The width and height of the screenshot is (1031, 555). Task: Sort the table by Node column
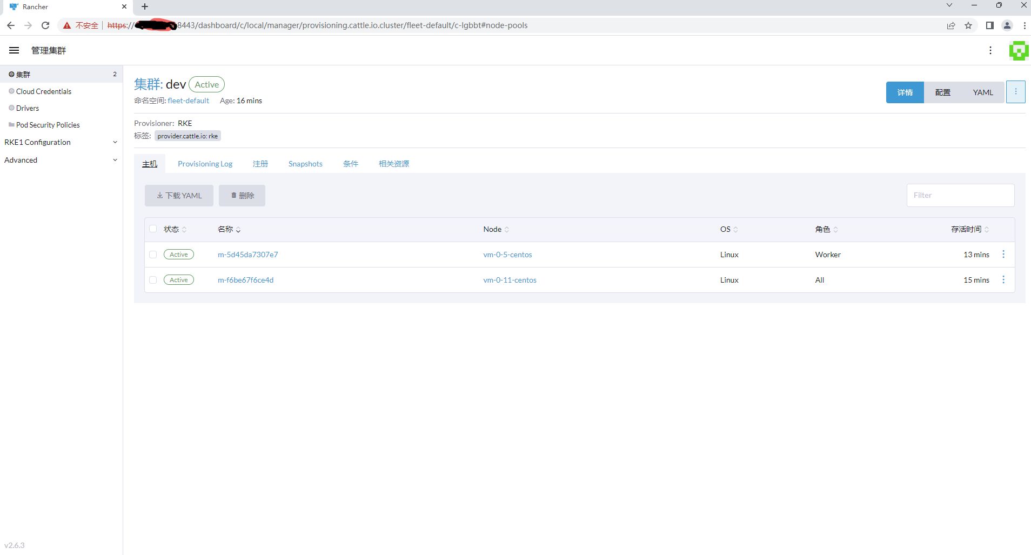[x=496, y=229]
